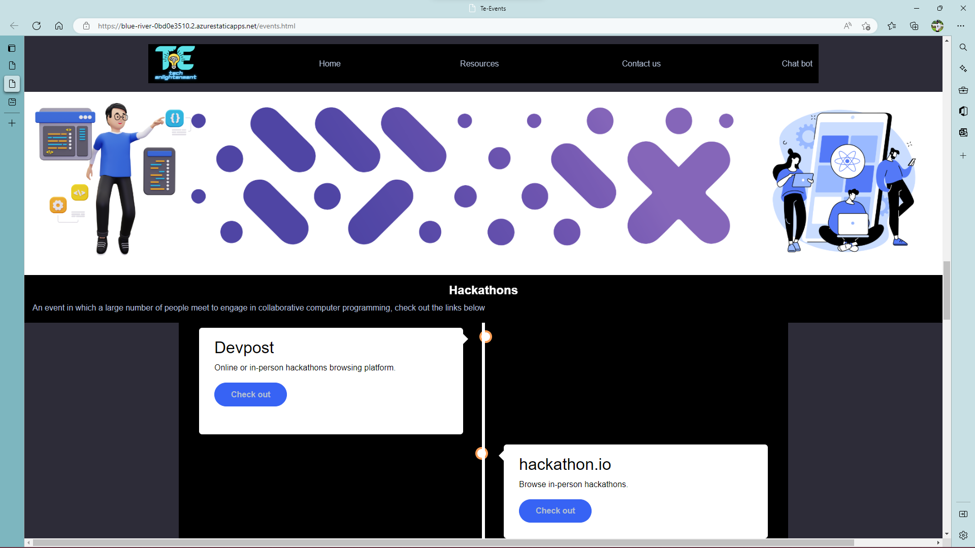Click Devpost Check out button
This screenshot has height=548, width=975.
[250, 394]
